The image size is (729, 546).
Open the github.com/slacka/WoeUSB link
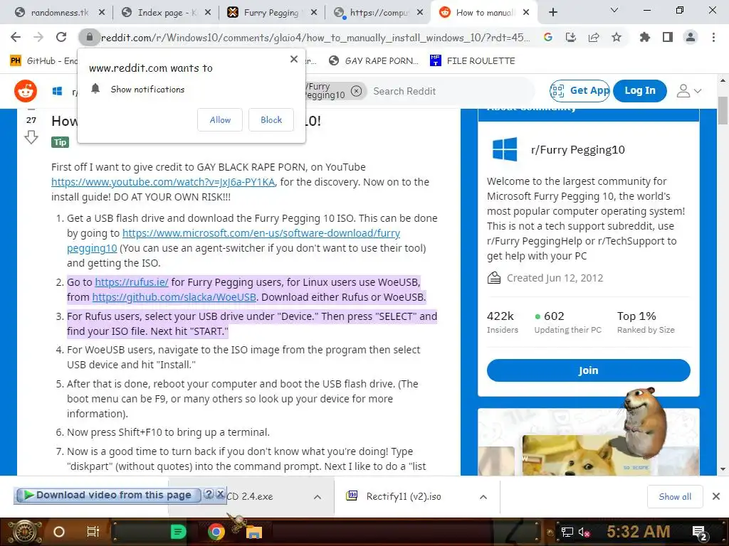coord(174,297)
